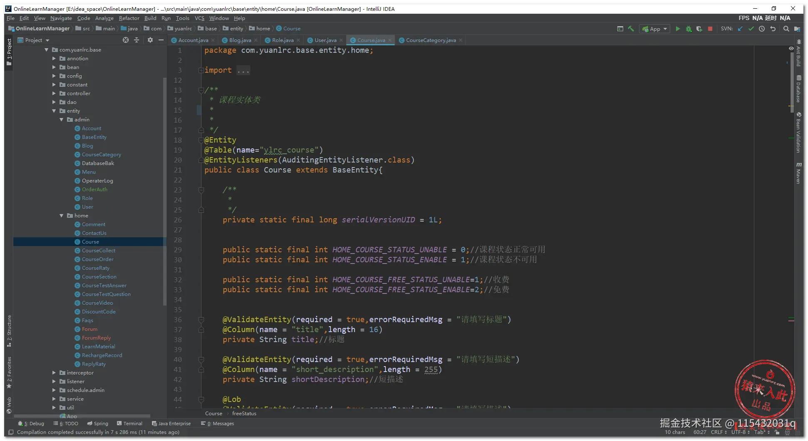Expand the interceptor folder

coord(54,373)
